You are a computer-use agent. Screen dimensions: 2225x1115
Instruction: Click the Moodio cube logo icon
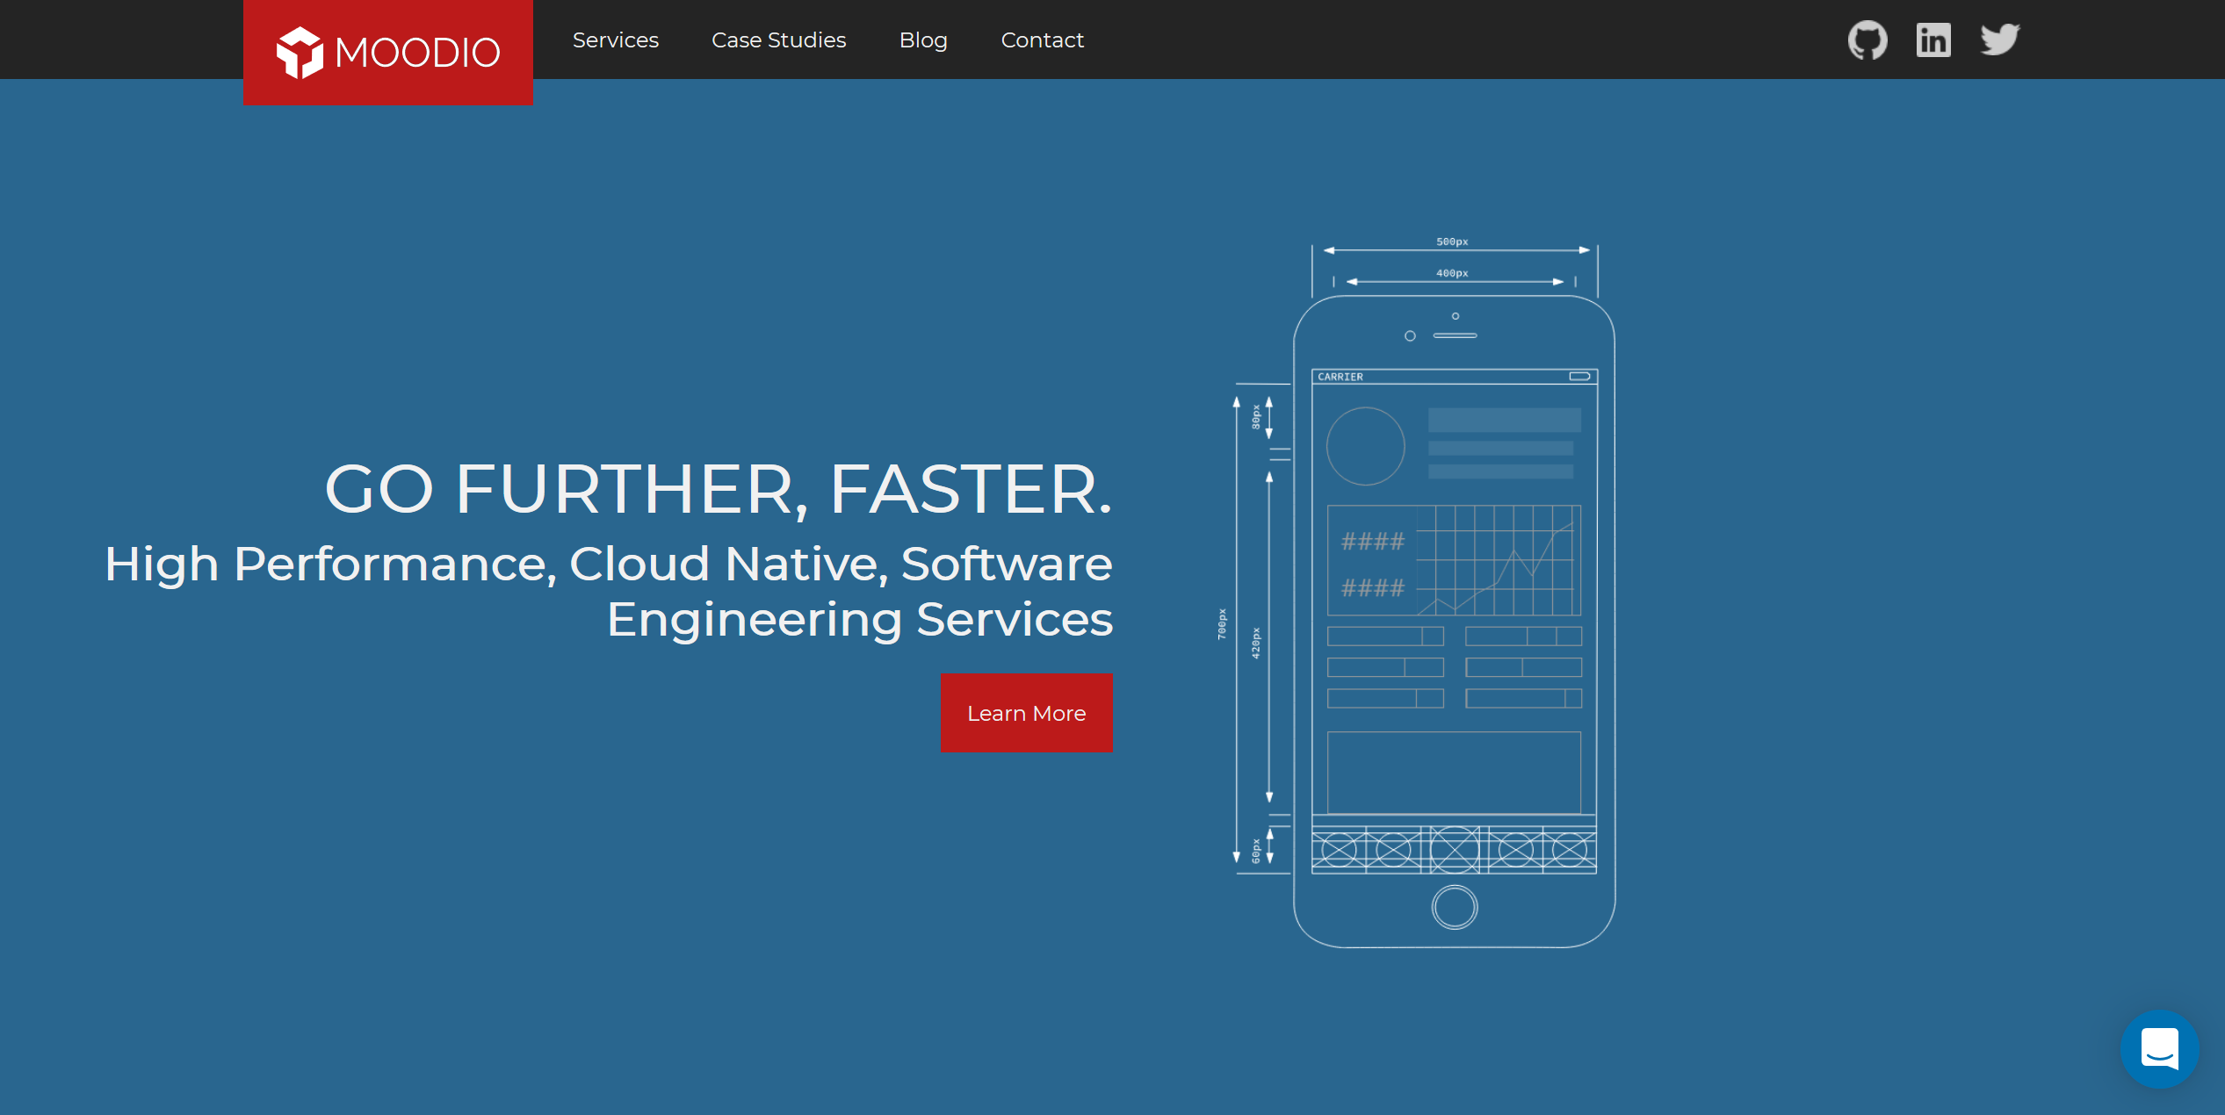pos(300,53)
